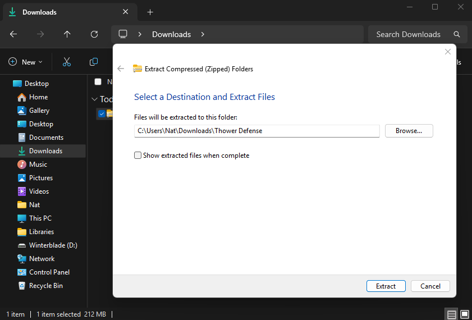Click the Network icon in sidebar

pos(22,259)
